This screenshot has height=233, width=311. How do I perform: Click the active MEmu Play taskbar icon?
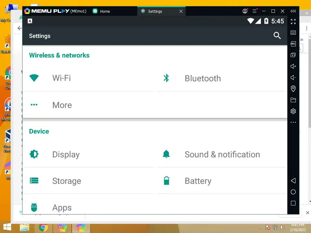pos(81,228)
